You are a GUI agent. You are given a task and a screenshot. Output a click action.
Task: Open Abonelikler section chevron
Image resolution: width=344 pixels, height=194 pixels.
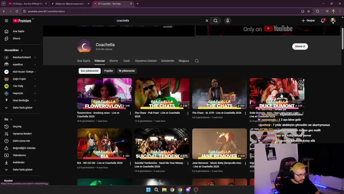22,50
